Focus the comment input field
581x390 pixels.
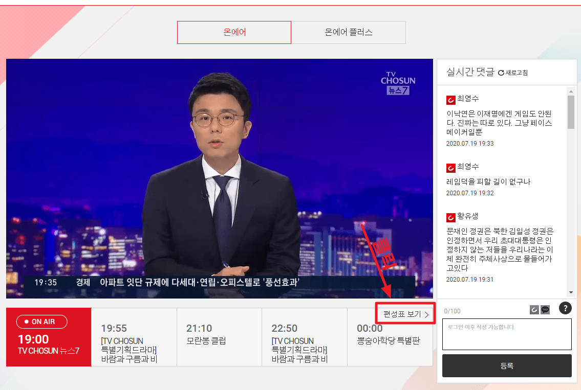(507, 334)
